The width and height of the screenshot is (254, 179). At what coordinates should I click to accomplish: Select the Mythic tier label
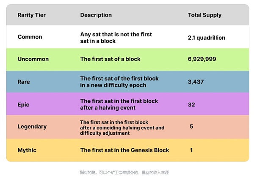pyautogui.click(x=28, y=150)
